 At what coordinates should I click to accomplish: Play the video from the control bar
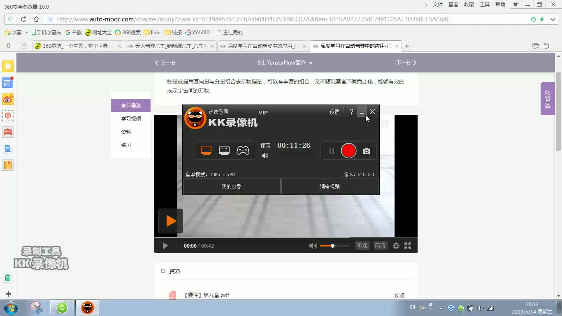[x=165, y=246]
